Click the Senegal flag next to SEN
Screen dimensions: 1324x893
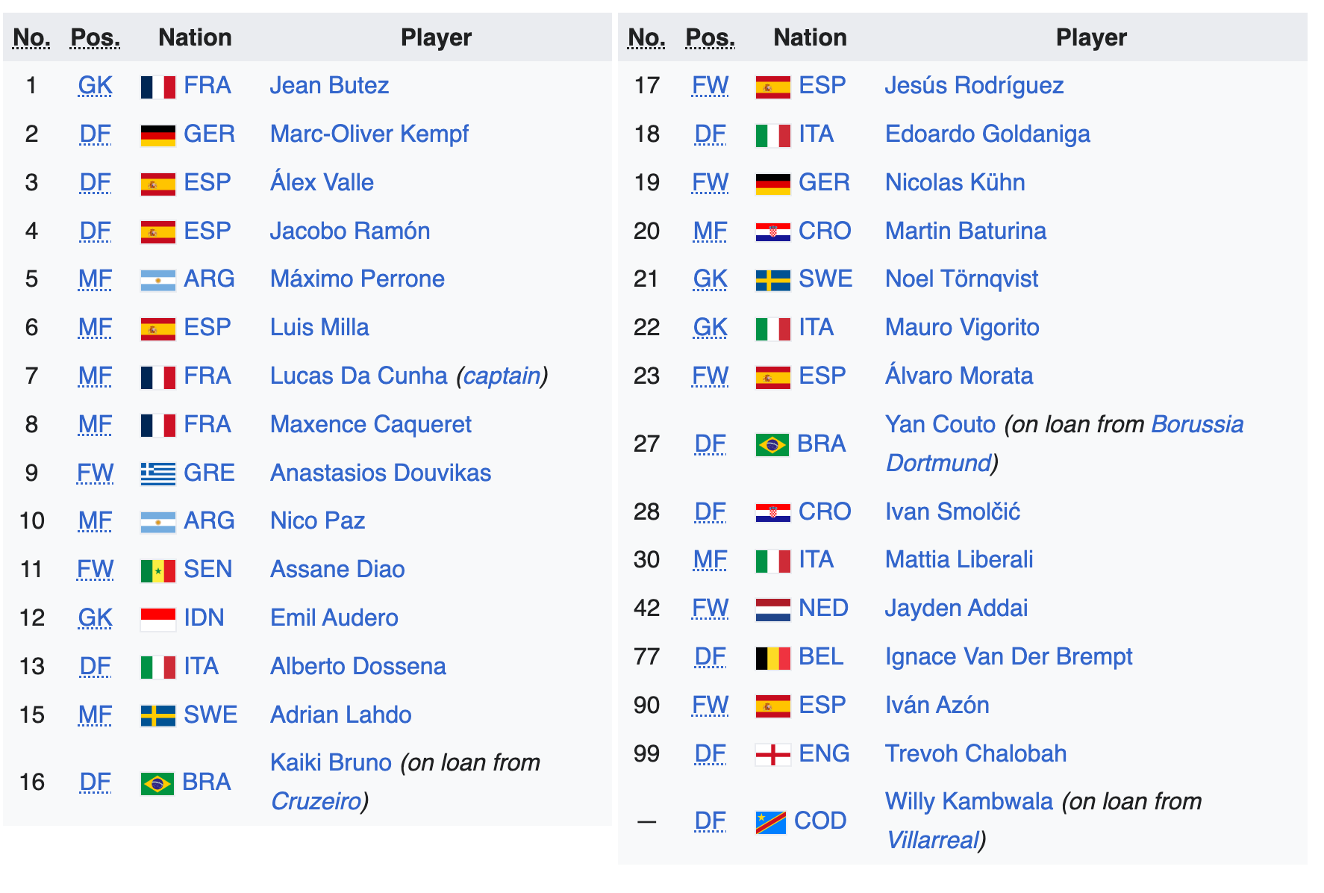tap(158, 570)
